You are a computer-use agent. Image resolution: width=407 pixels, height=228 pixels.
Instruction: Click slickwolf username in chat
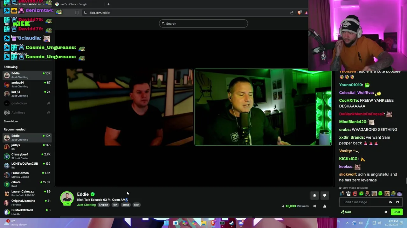coord(348,174)
